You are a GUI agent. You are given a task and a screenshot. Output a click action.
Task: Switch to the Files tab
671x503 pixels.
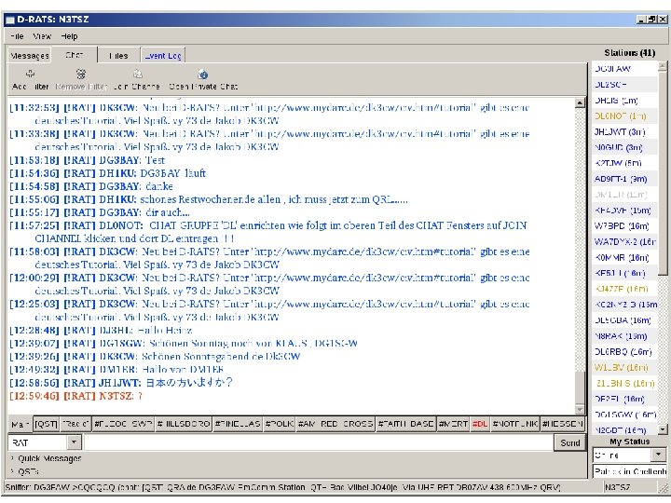click(x=118, y=56)
